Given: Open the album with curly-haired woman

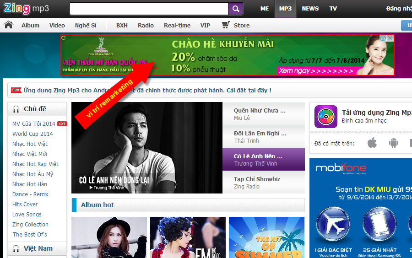Looking at the screenshot, I should [188, 237].
